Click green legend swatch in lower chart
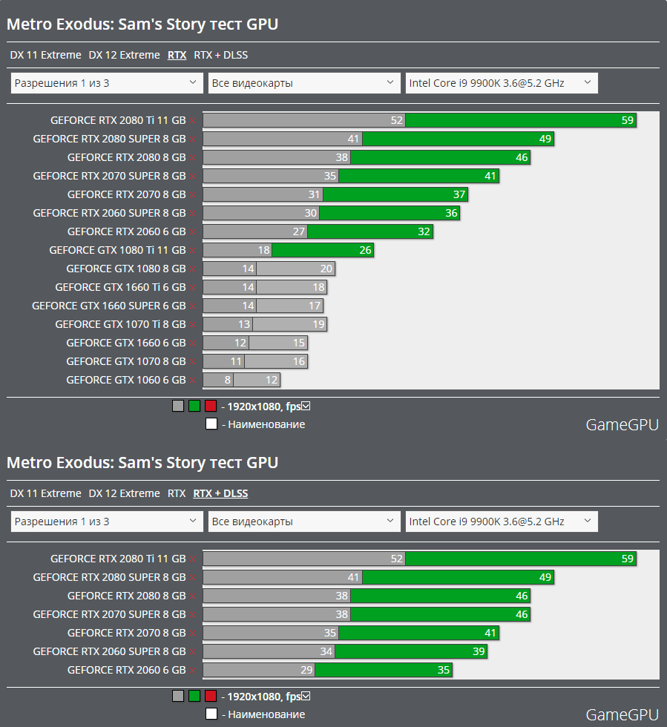Image resolution: width=667 pixels, height=727 pixels. coord(194,696)
